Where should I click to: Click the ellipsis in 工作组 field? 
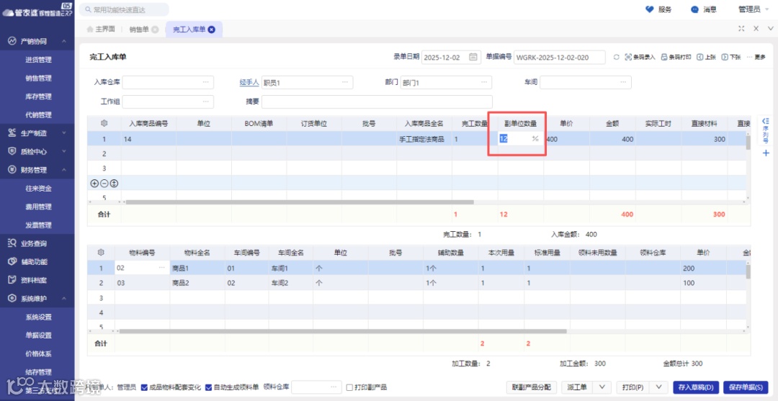[205, 101]
